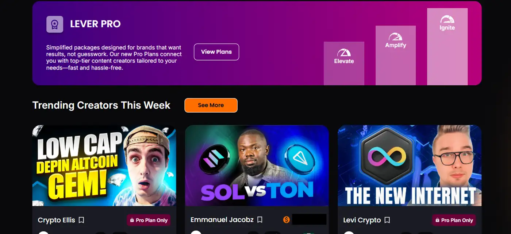Image resolution: width=511 pixels, height=234 pixels.
Task: Open the Levi Crypto creator name
Action: click(362, 220)
